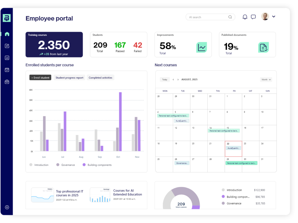The height and width of the screenshot is (223, 298).
Task: Open the notifications bell icon
Action: (x=245, y=17)
